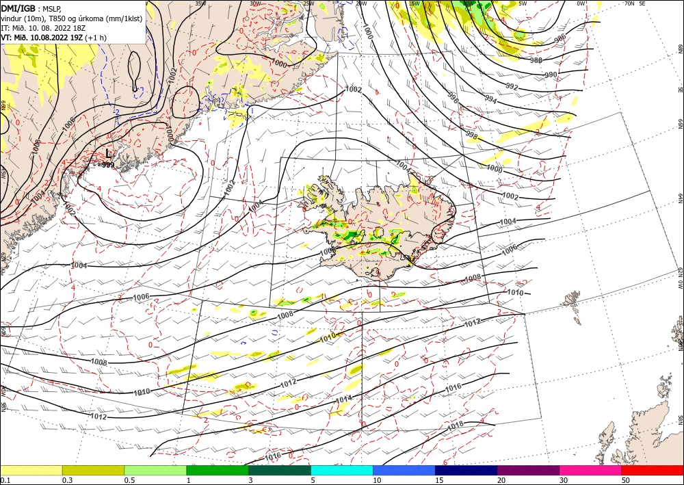Click the "VT: Mið. 10.08.2022 19Z" valid time
The image size is (684, 485).
point(42,38)
